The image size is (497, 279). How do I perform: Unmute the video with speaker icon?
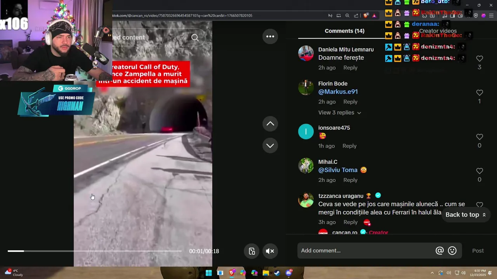[x=270, y=251]
